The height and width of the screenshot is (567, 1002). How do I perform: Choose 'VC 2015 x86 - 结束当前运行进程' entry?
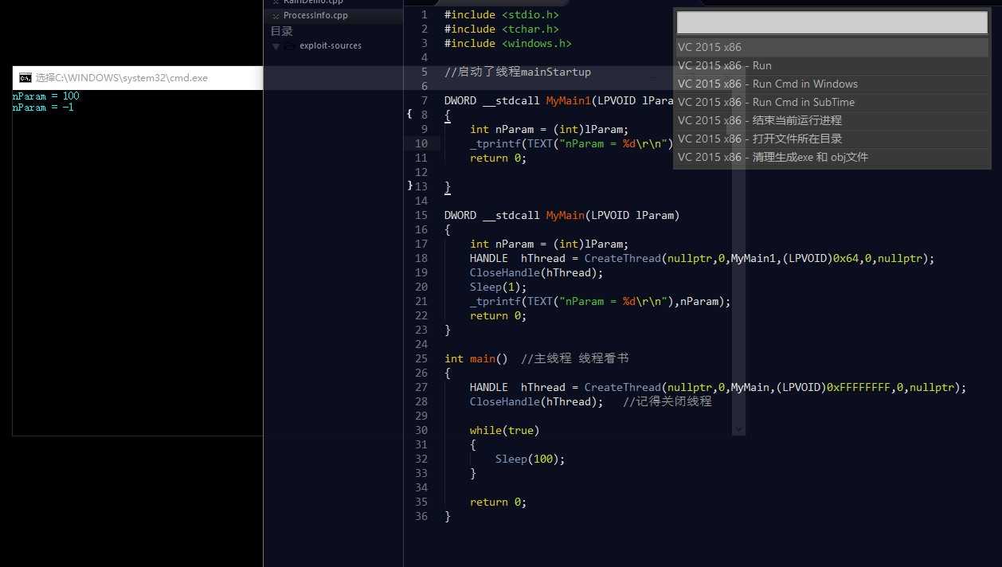tap(832, 120)
